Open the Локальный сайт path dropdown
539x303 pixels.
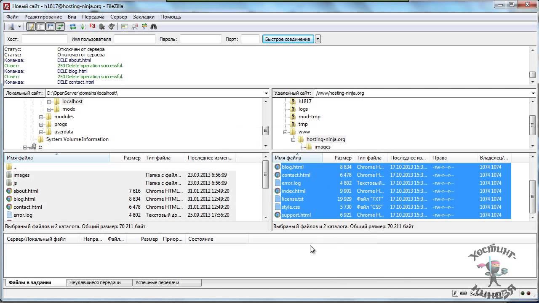click(x=266, y=93)
